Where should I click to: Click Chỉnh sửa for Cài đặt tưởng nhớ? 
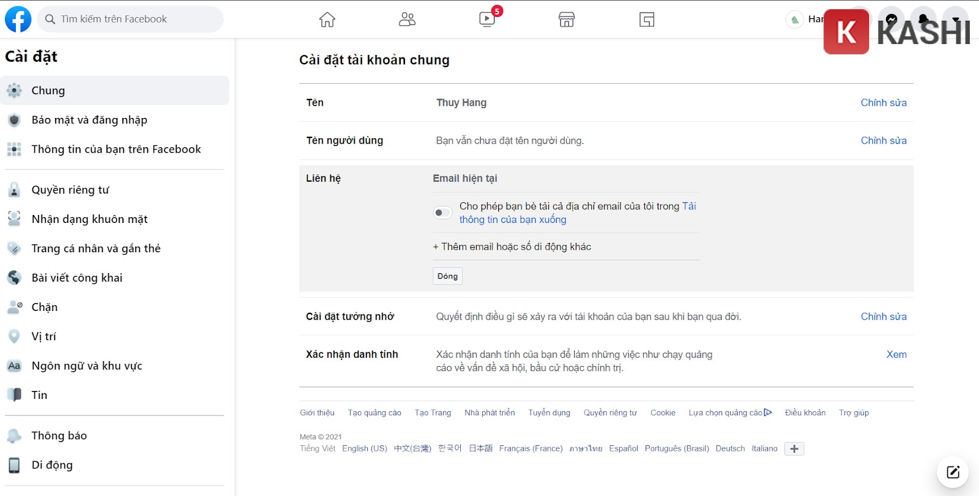tap(884, 316)
